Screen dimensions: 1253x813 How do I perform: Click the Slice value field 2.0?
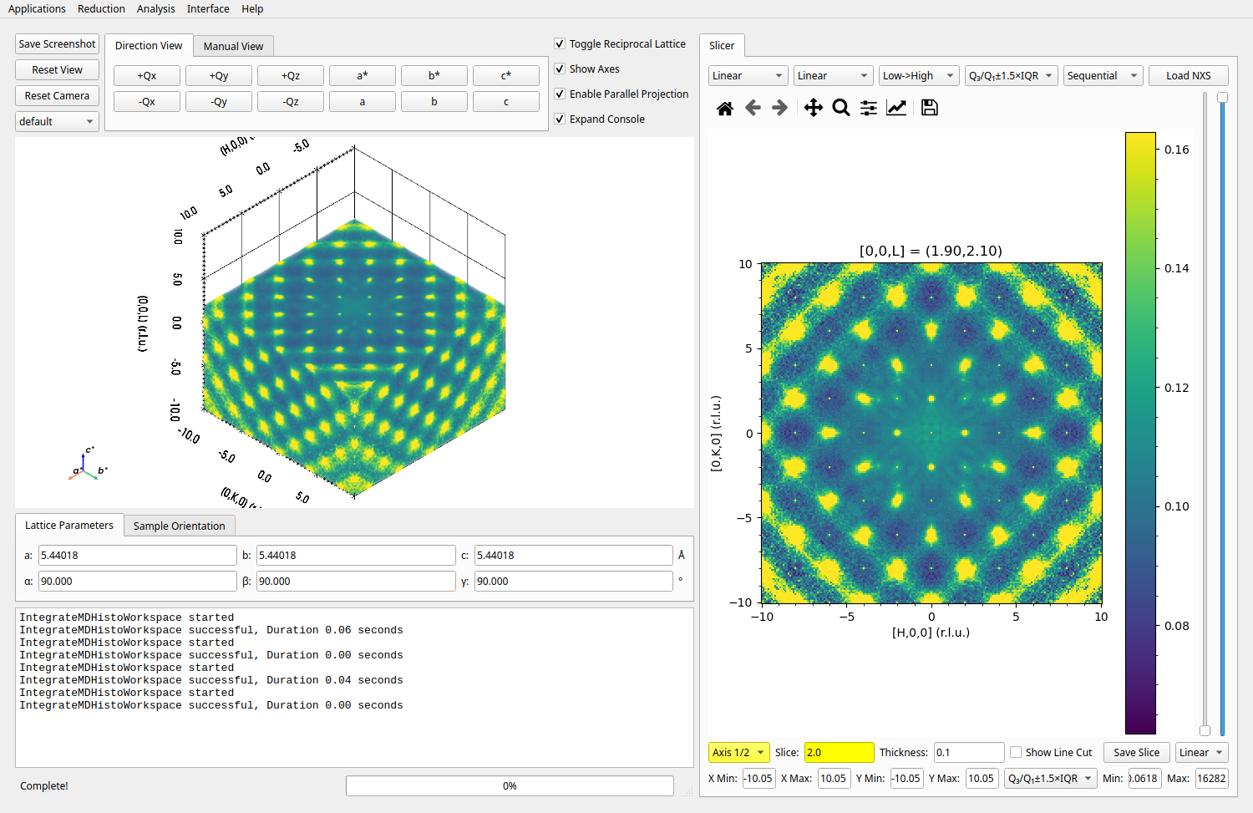coord(839,752)
